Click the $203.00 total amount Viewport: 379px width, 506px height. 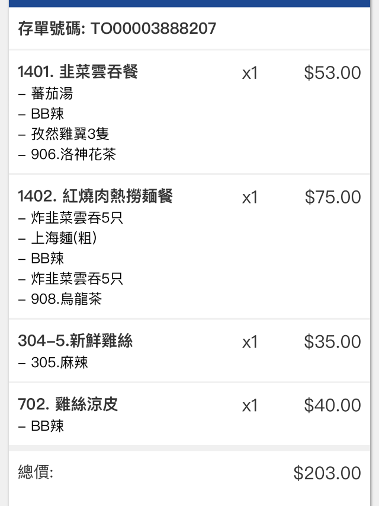(327, 473)
